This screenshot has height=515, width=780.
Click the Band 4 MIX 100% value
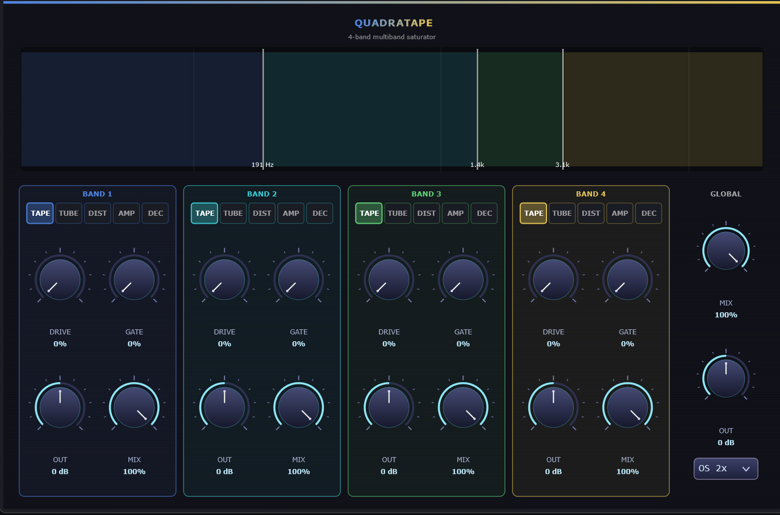pyautogui.click(x=628, y=471)
